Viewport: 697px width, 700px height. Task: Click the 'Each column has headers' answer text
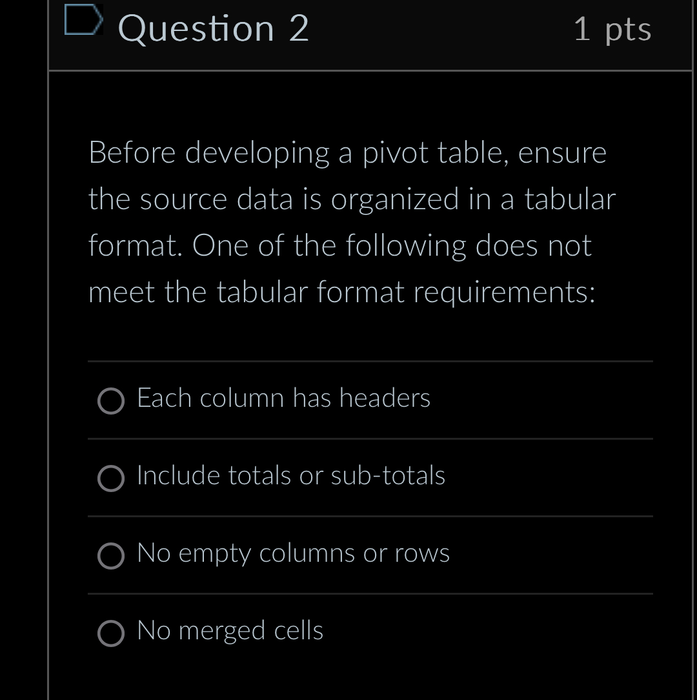tap(283, 398)
